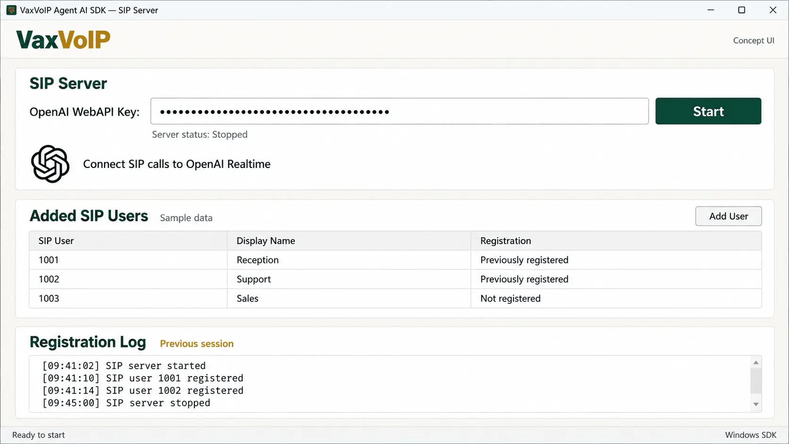789x444 pixels.
Task: Click the Sales display name cell
Action: click(x=349, y=299)
